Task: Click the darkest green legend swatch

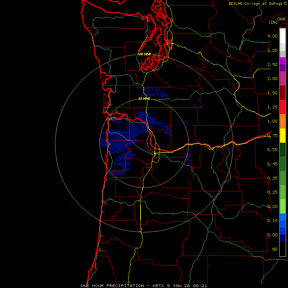Action: click(283, 149)
